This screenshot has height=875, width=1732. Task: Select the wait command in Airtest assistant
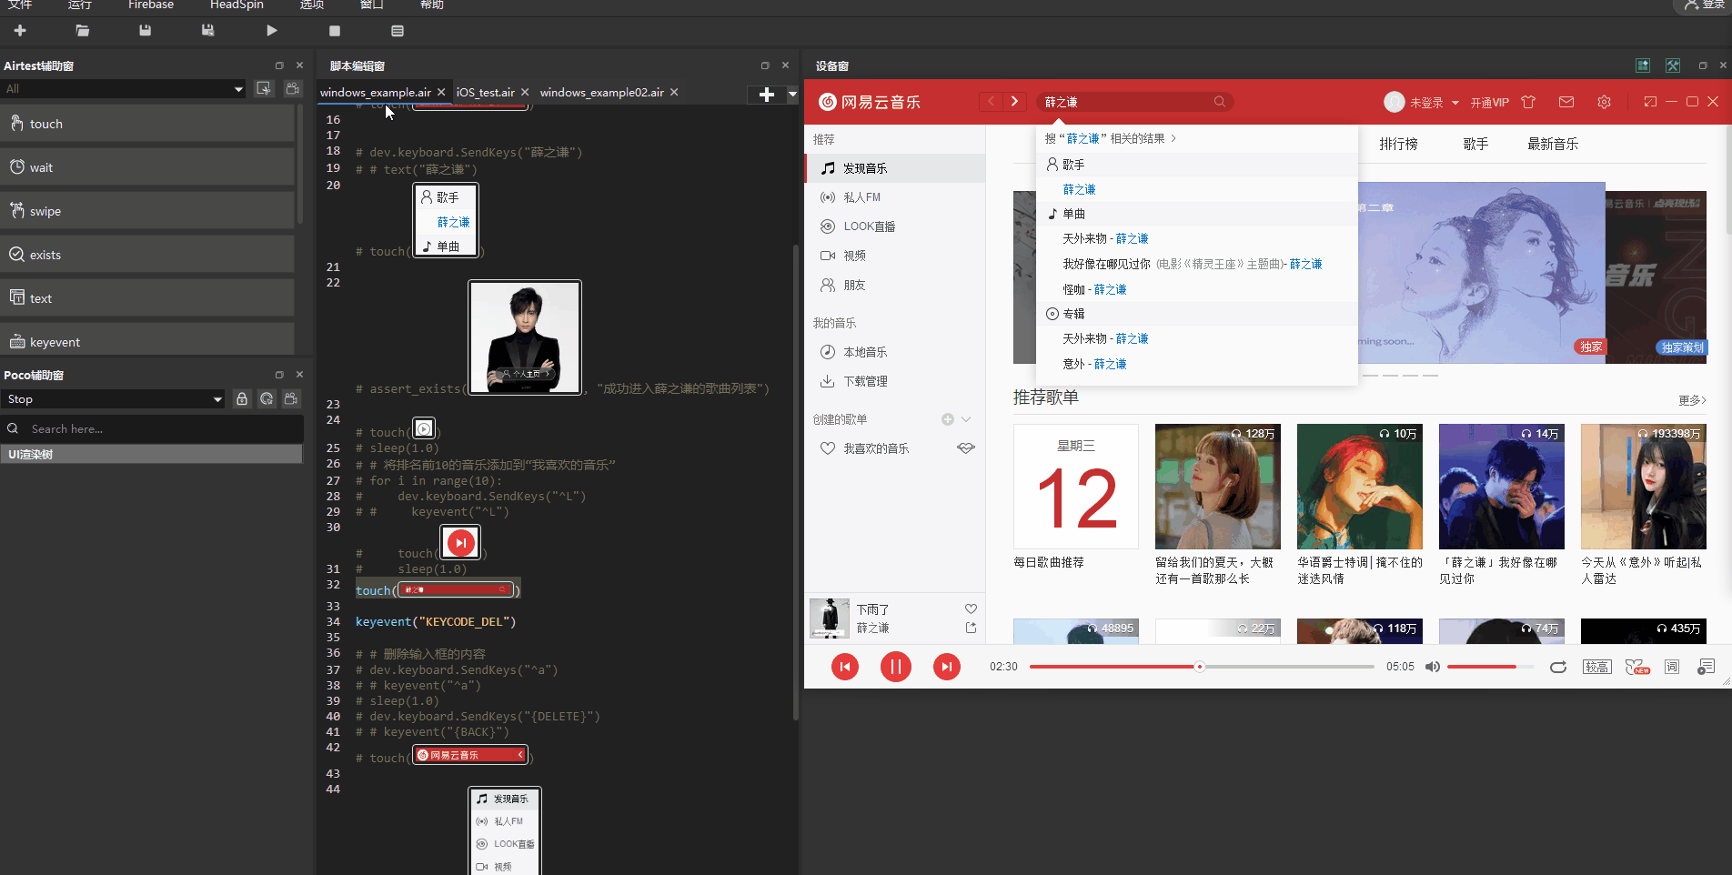(x=147, y=167)
